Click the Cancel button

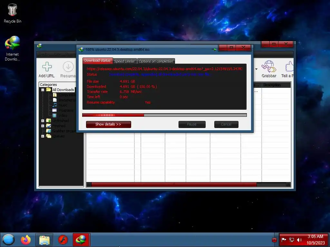click(226, 124)
